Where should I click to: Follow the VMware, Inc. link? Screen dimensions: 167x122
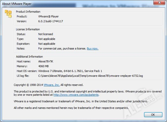tap(52, 85)
